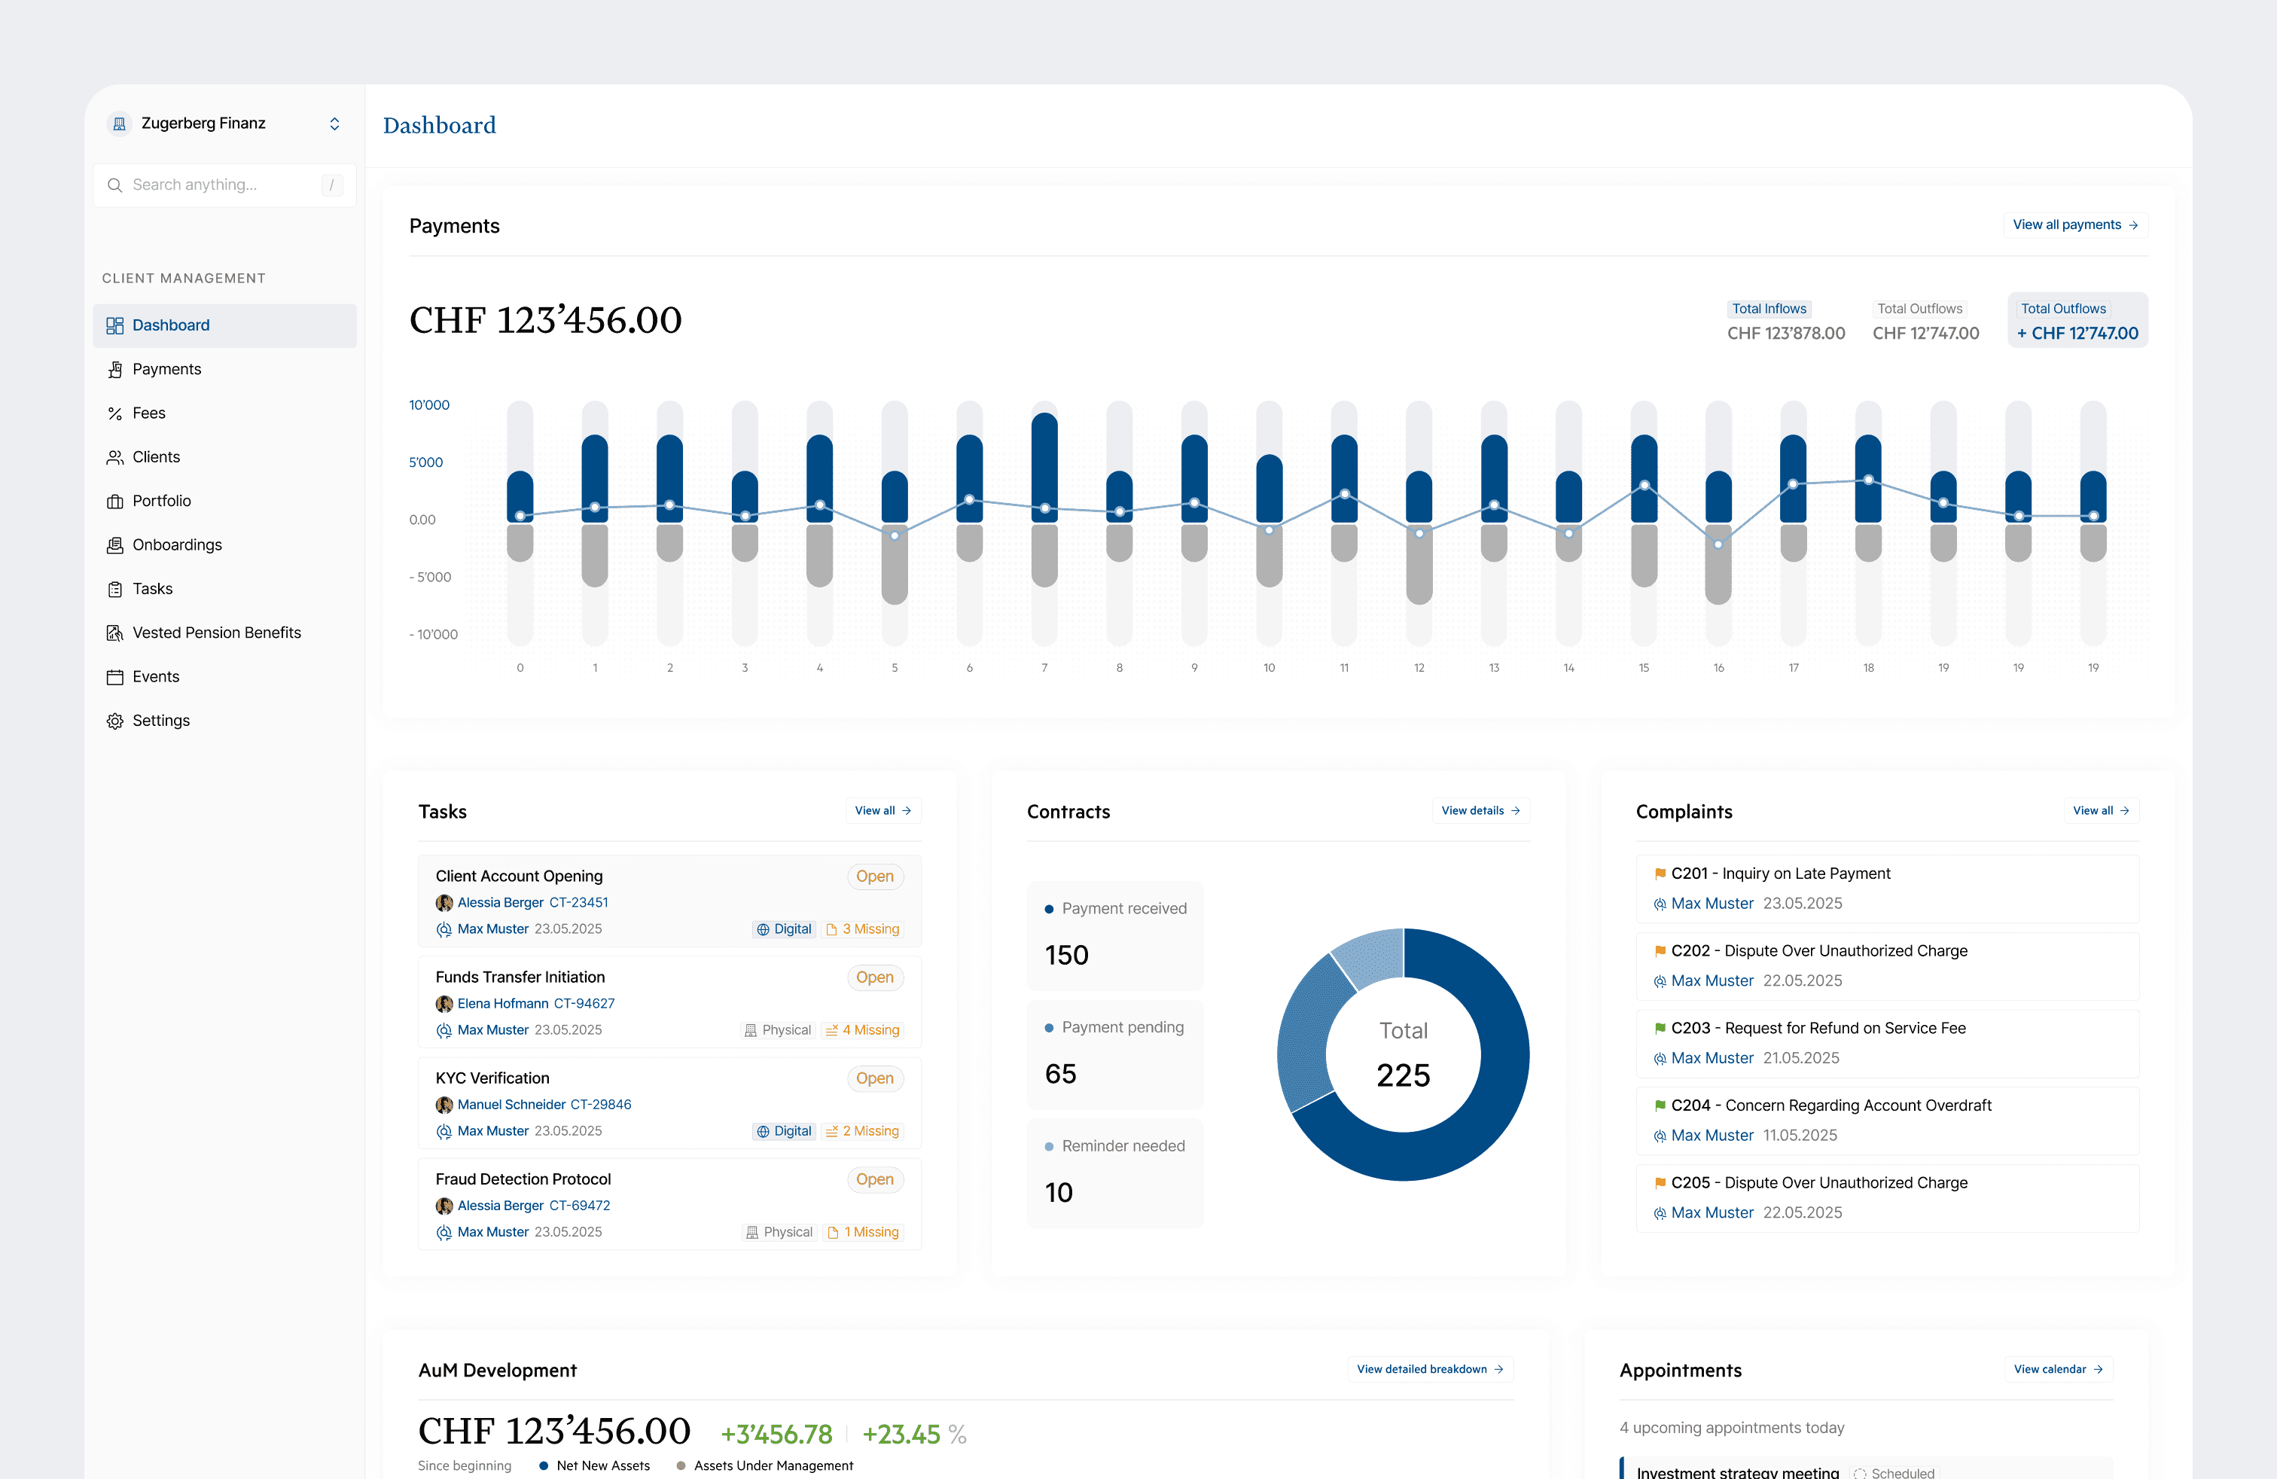Go to the Clients menu item
This screenshot has height=1479, width=2277.
point(156,457)
